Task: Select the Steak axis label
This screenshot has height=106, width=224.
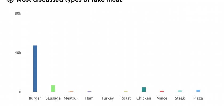Action: [180, 98]
